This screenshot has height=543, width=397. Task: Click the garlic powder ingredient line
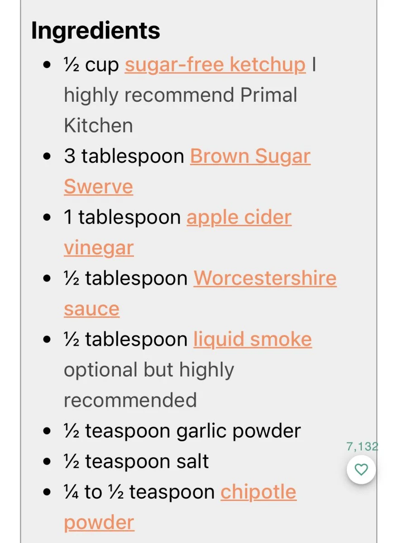(x=182, y=432)
